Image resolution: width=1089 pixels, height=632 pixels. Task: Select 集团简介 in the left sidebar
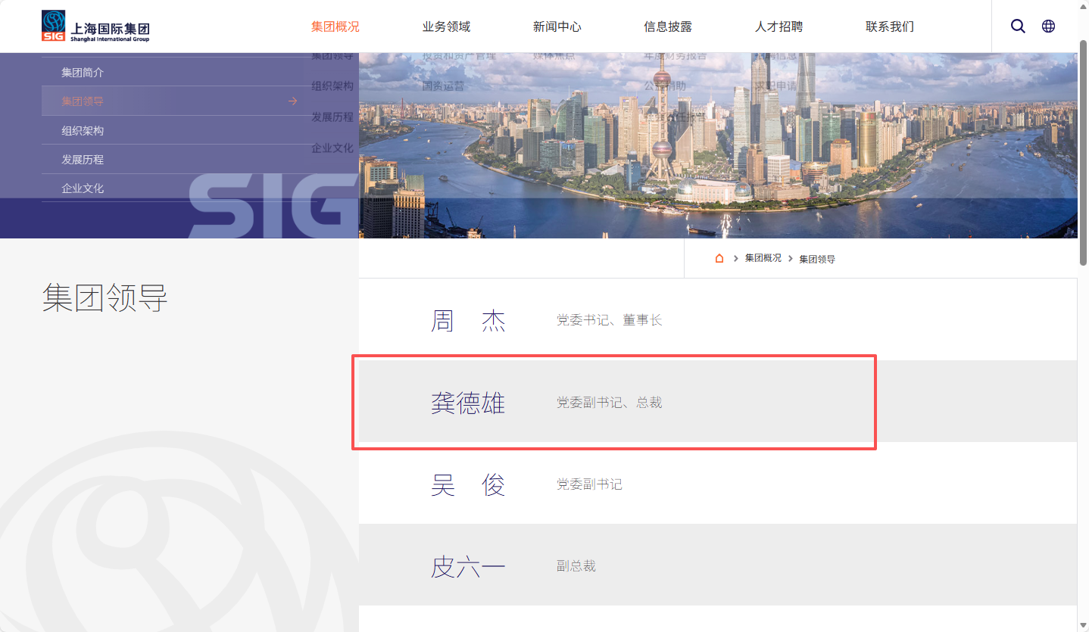(83, 73)
